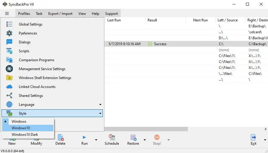Viewport: 268px width, 153px height.
Task: Click the Windows Shell Extension folder icon
Action: [9, 78]
